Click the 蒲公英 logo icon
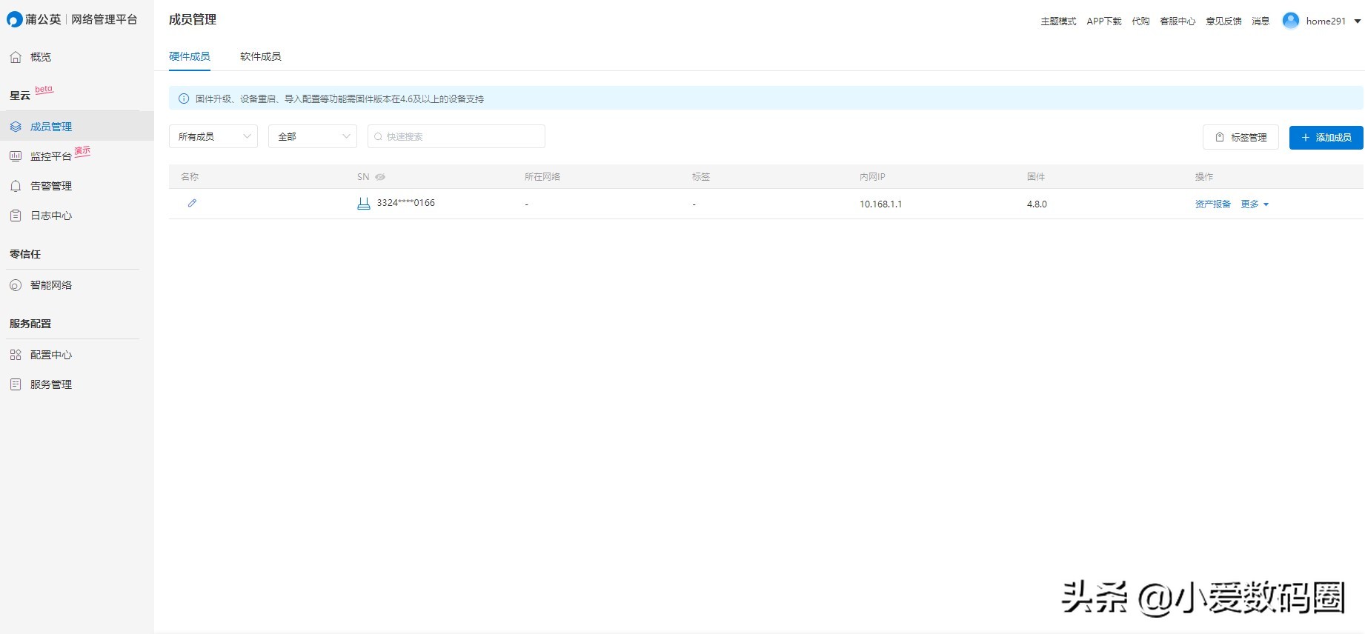The width and height of the screenshot is (1365, 634). click(14, 19)
